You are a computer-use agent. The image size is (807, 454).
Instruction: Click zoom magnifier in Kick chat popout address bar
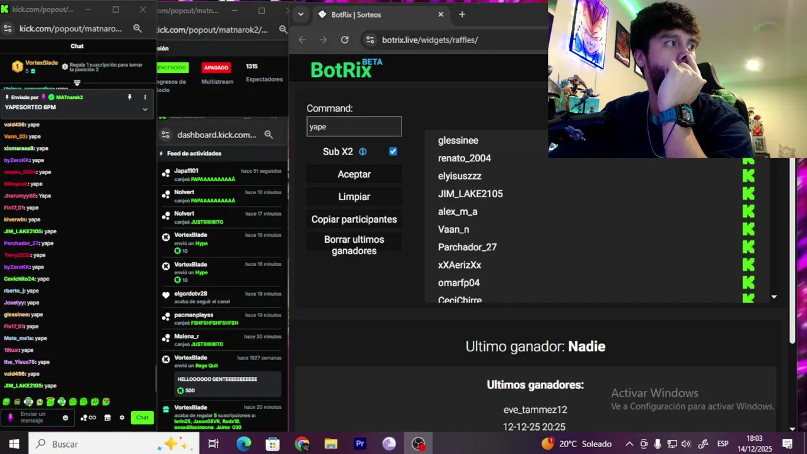(x=137, y=28)
